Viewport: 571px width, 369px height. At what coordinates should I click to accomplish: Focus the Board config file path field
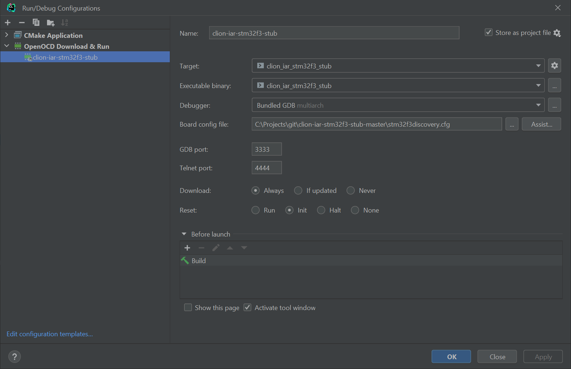(377, 124)
